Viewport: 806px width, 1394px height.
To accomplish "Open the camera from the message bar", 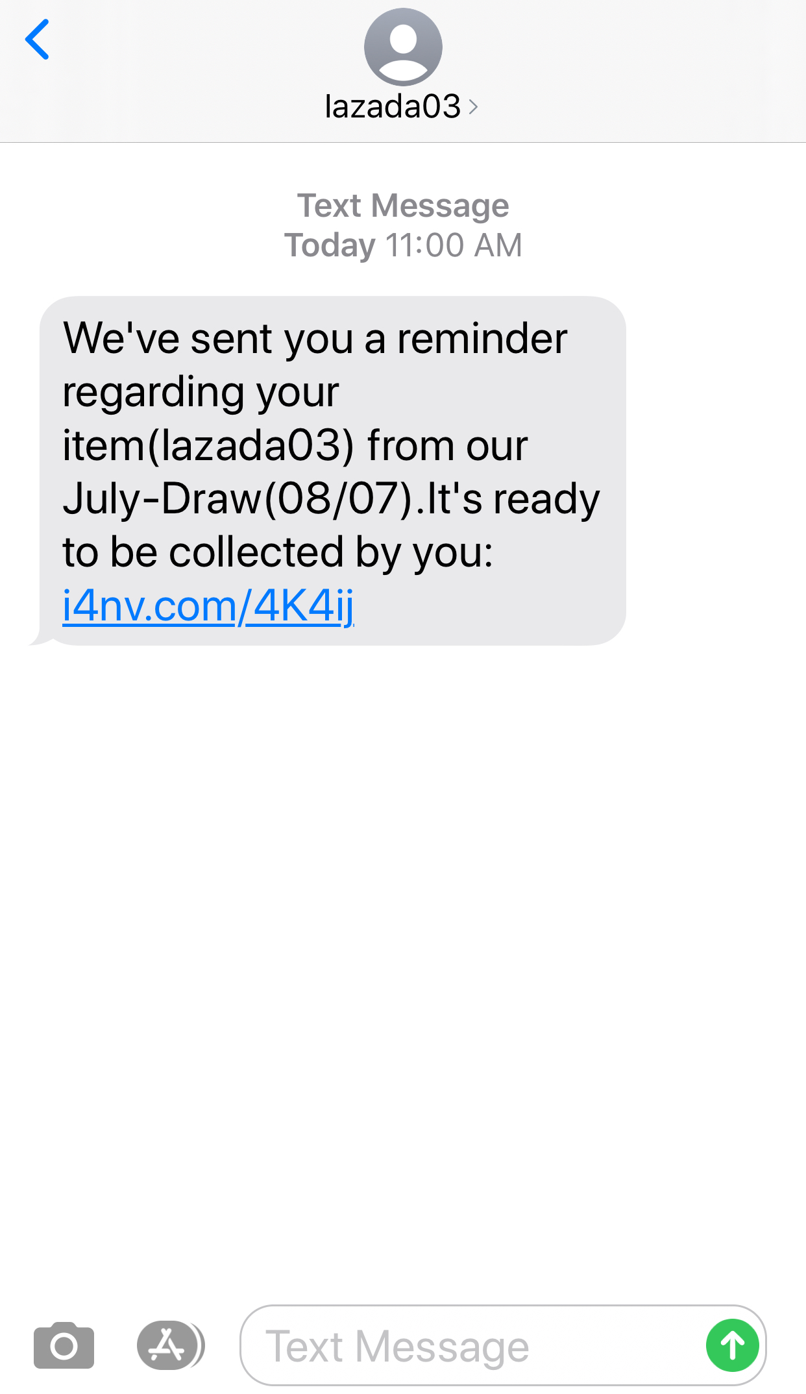I will (64, 1345).
